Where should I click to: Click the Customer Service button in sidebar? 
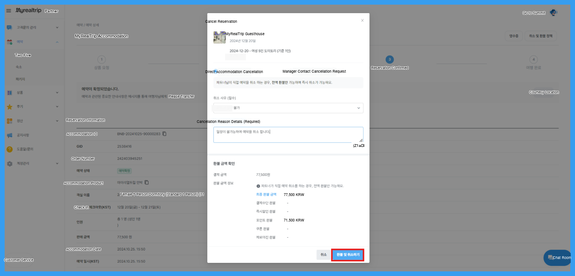tap(19, 260)
